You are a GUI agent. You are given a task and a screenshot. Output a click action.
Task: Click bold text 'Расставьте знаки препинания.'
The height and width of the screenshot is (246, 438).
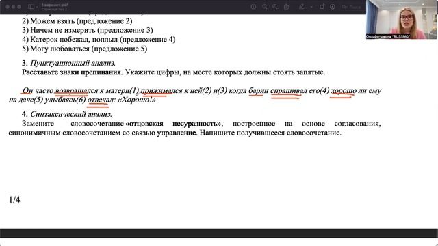tap(72, 72)
